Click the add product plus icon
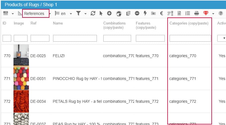The height and width of the screenshot is (125, 226). pos(109,14)
